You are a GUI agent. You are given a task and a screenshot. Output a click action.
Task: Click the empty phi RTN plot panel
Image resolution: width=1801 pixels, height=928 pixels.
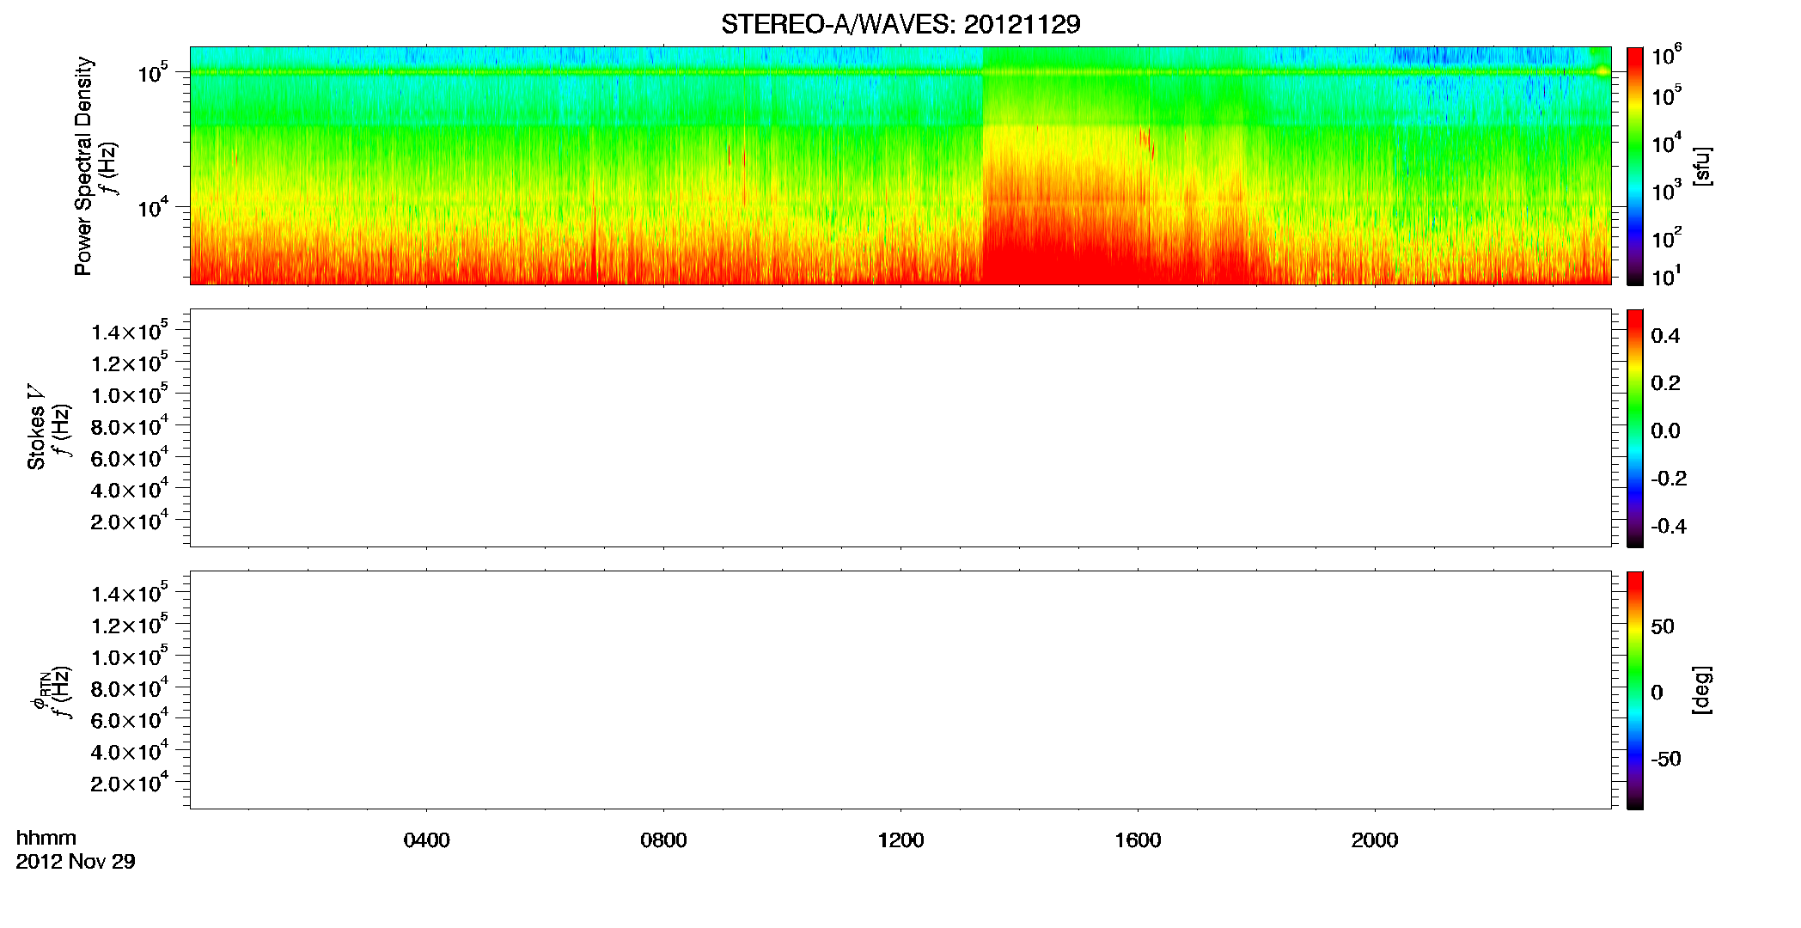click(x=900, y=690)
